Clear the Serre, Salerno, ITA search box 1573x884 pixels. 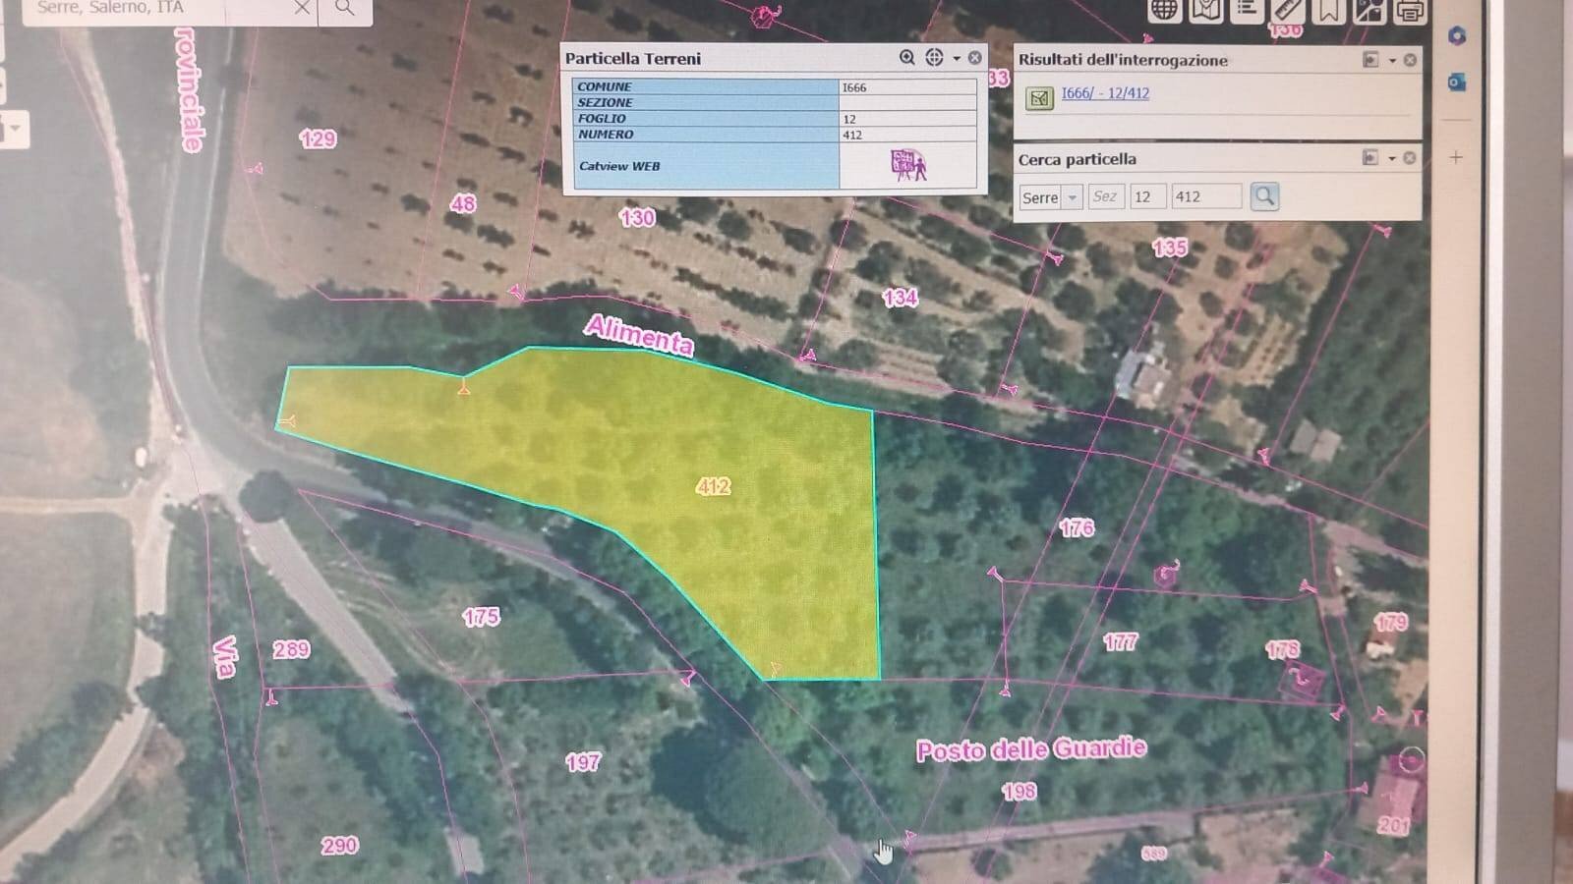tap(302, 8)
